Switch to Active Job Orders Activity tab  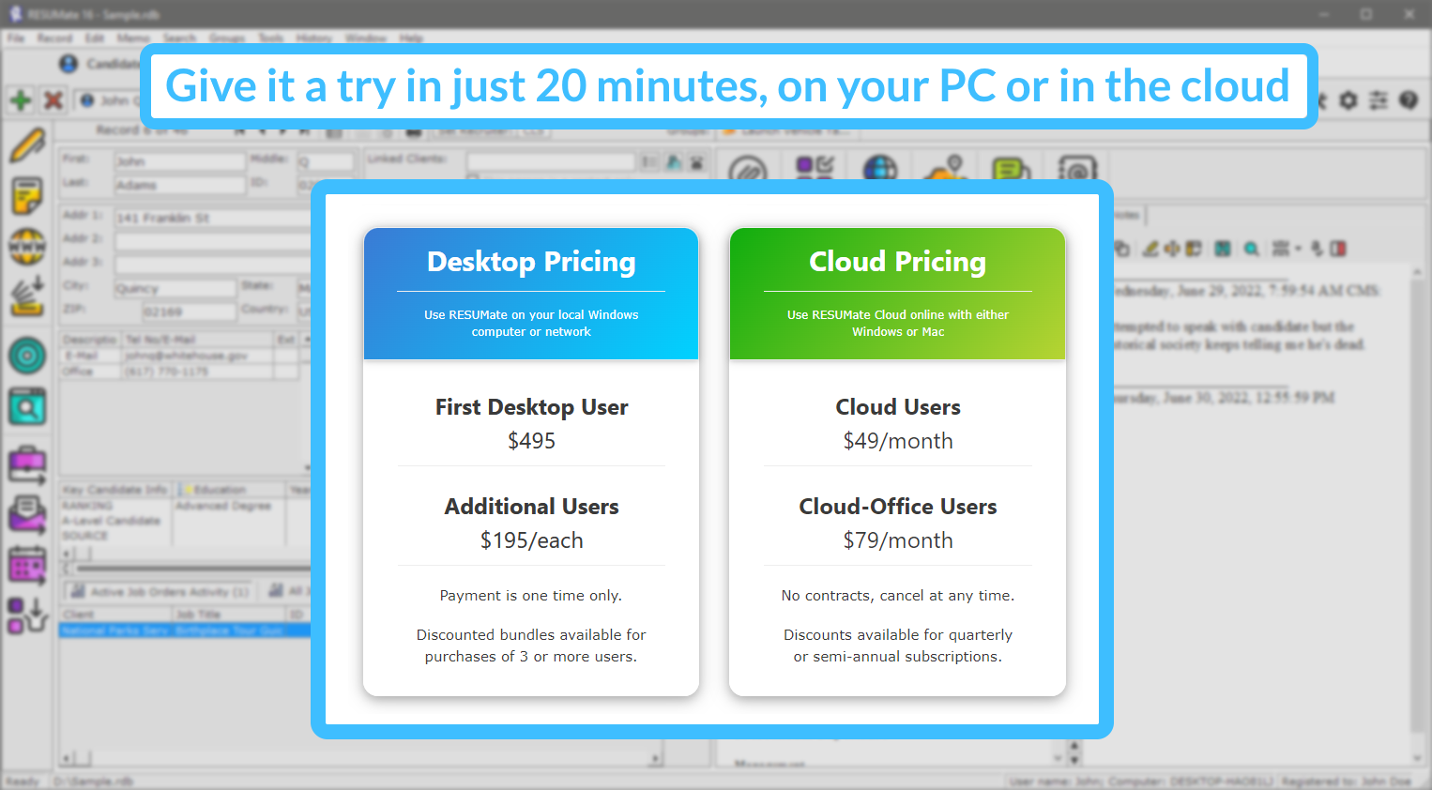(x=160, y=591)
